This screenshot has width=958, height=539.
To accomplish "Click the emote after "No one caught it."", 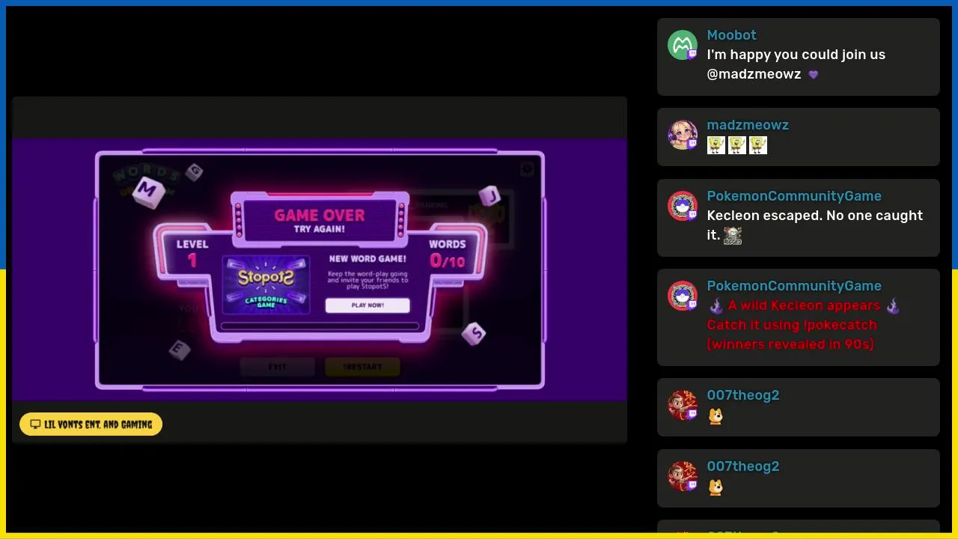I will click(733, 236).
